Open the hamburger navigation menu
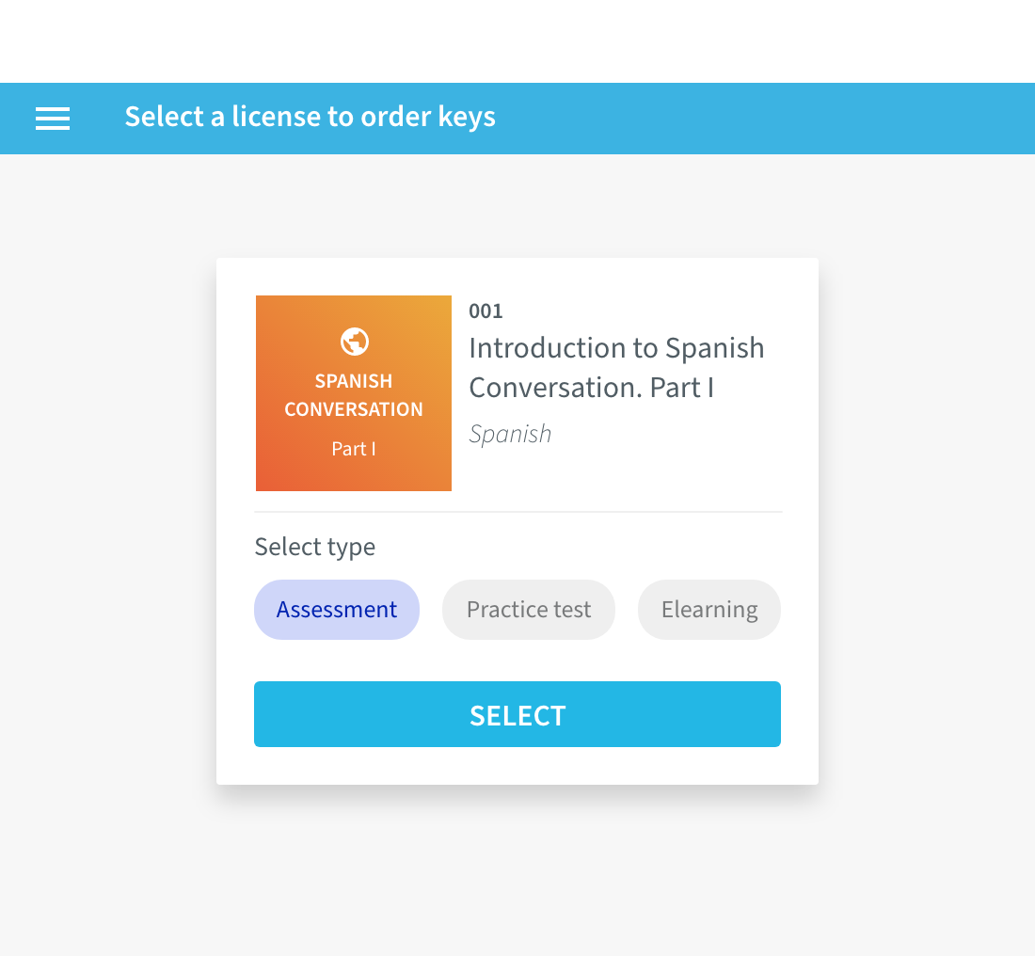Screen dimensions: 1035x956 (x=52, y=119)
